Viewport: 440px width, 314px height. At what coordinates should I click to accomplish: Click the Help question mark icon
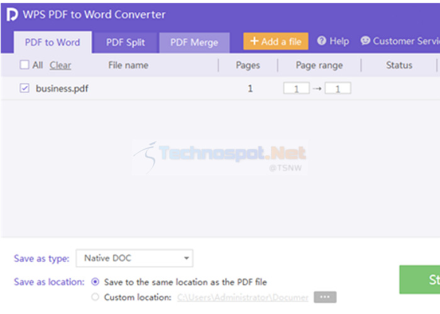pyautogui.click(x=322, y=41)
